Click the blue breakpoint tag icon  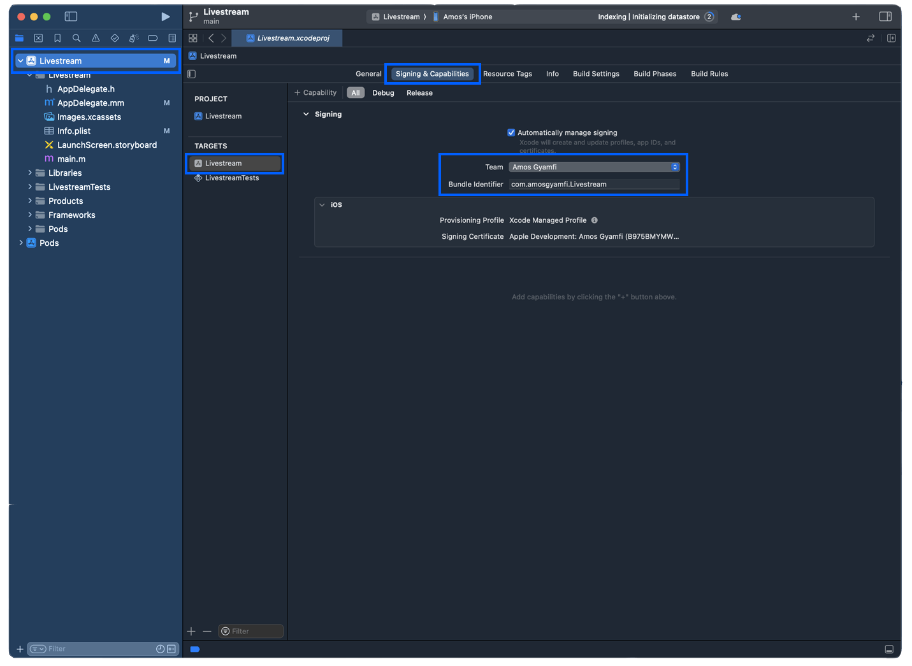point(195,649)
